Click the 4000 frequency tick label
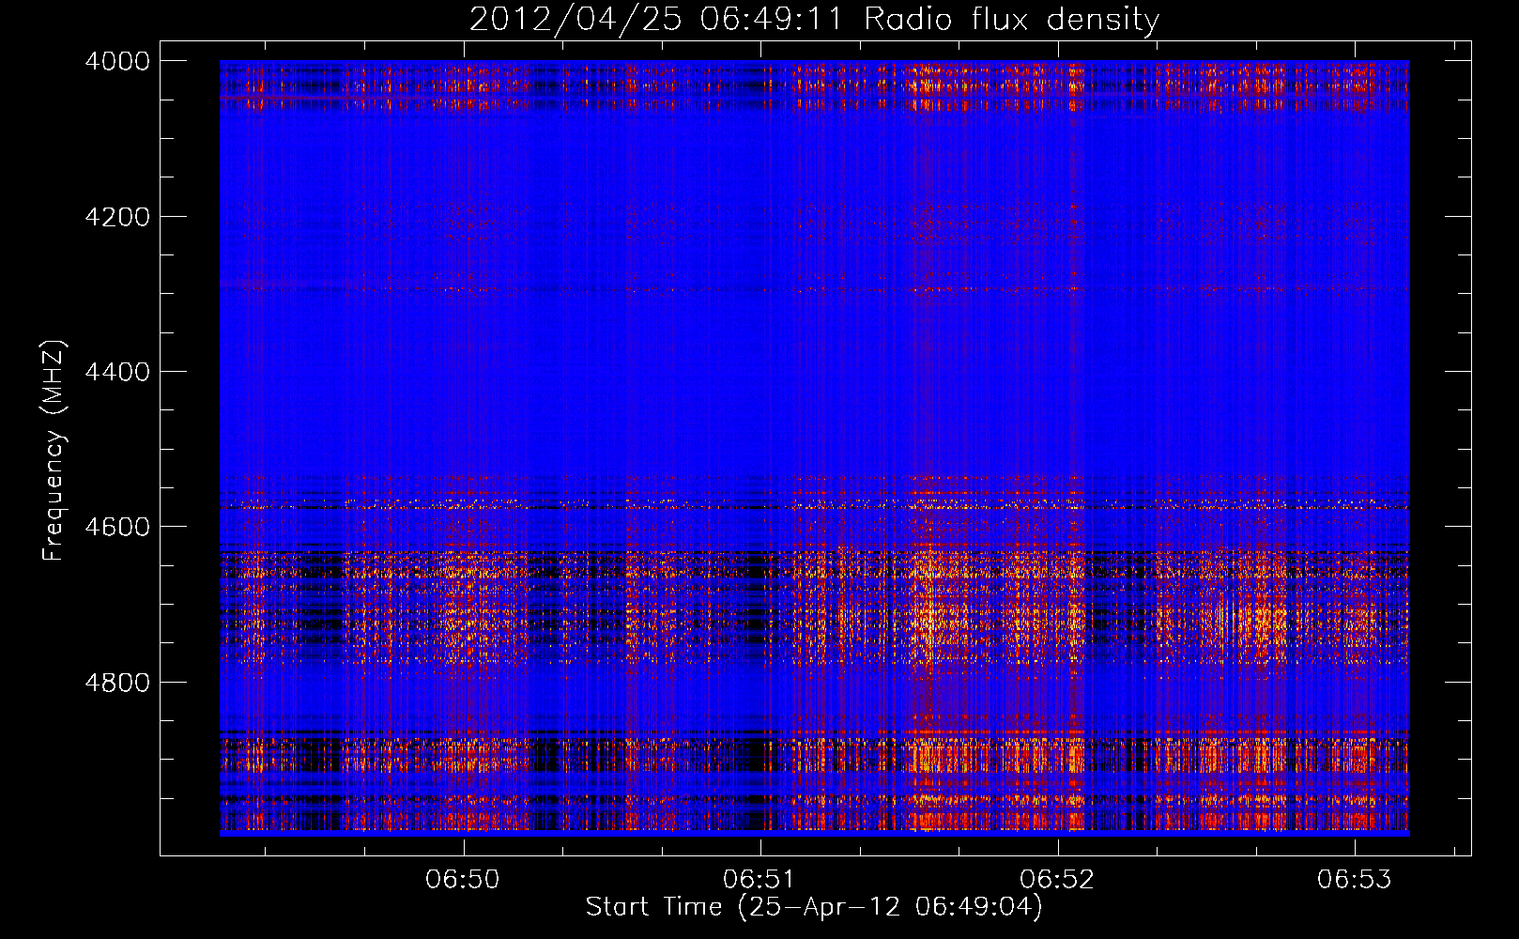1519x939 pixels. coord(117,61)
